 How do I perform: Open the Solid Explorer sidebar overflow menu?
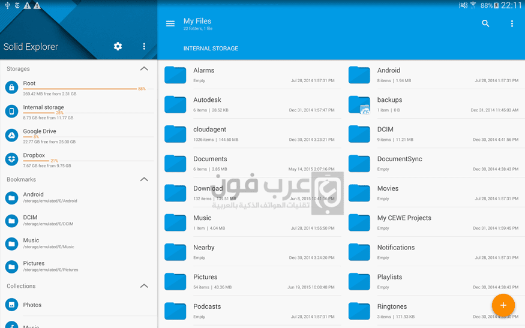(x=144, y=46)
